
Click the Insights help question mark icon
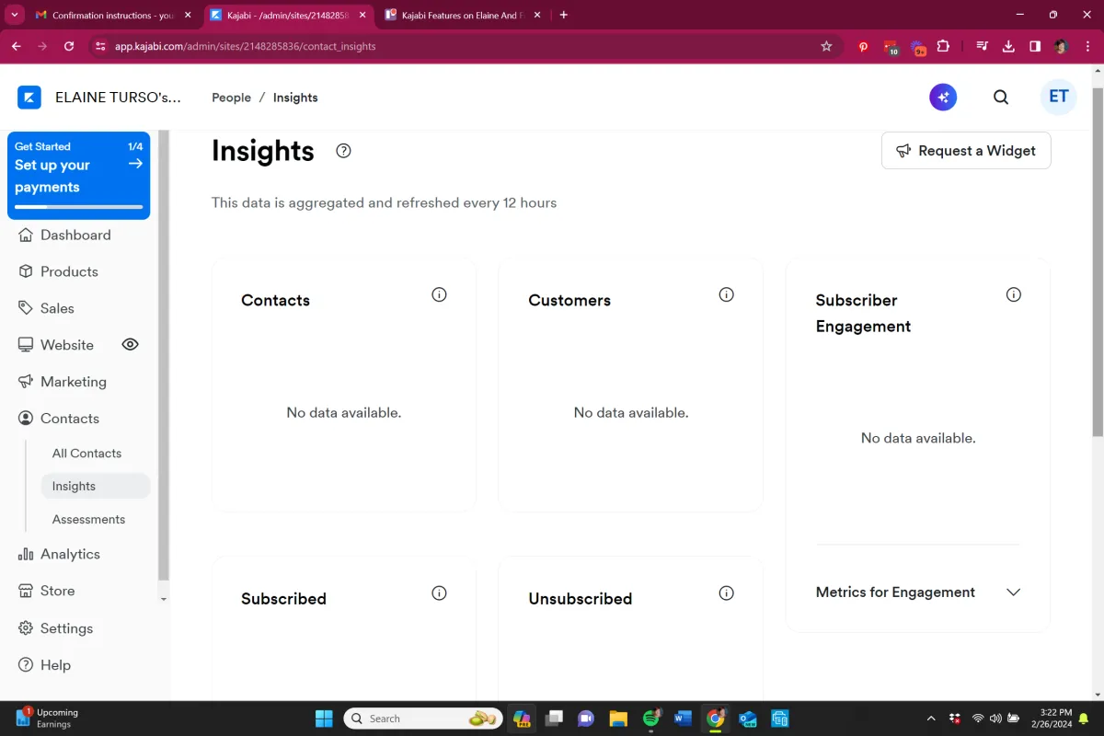click(344, 151)
